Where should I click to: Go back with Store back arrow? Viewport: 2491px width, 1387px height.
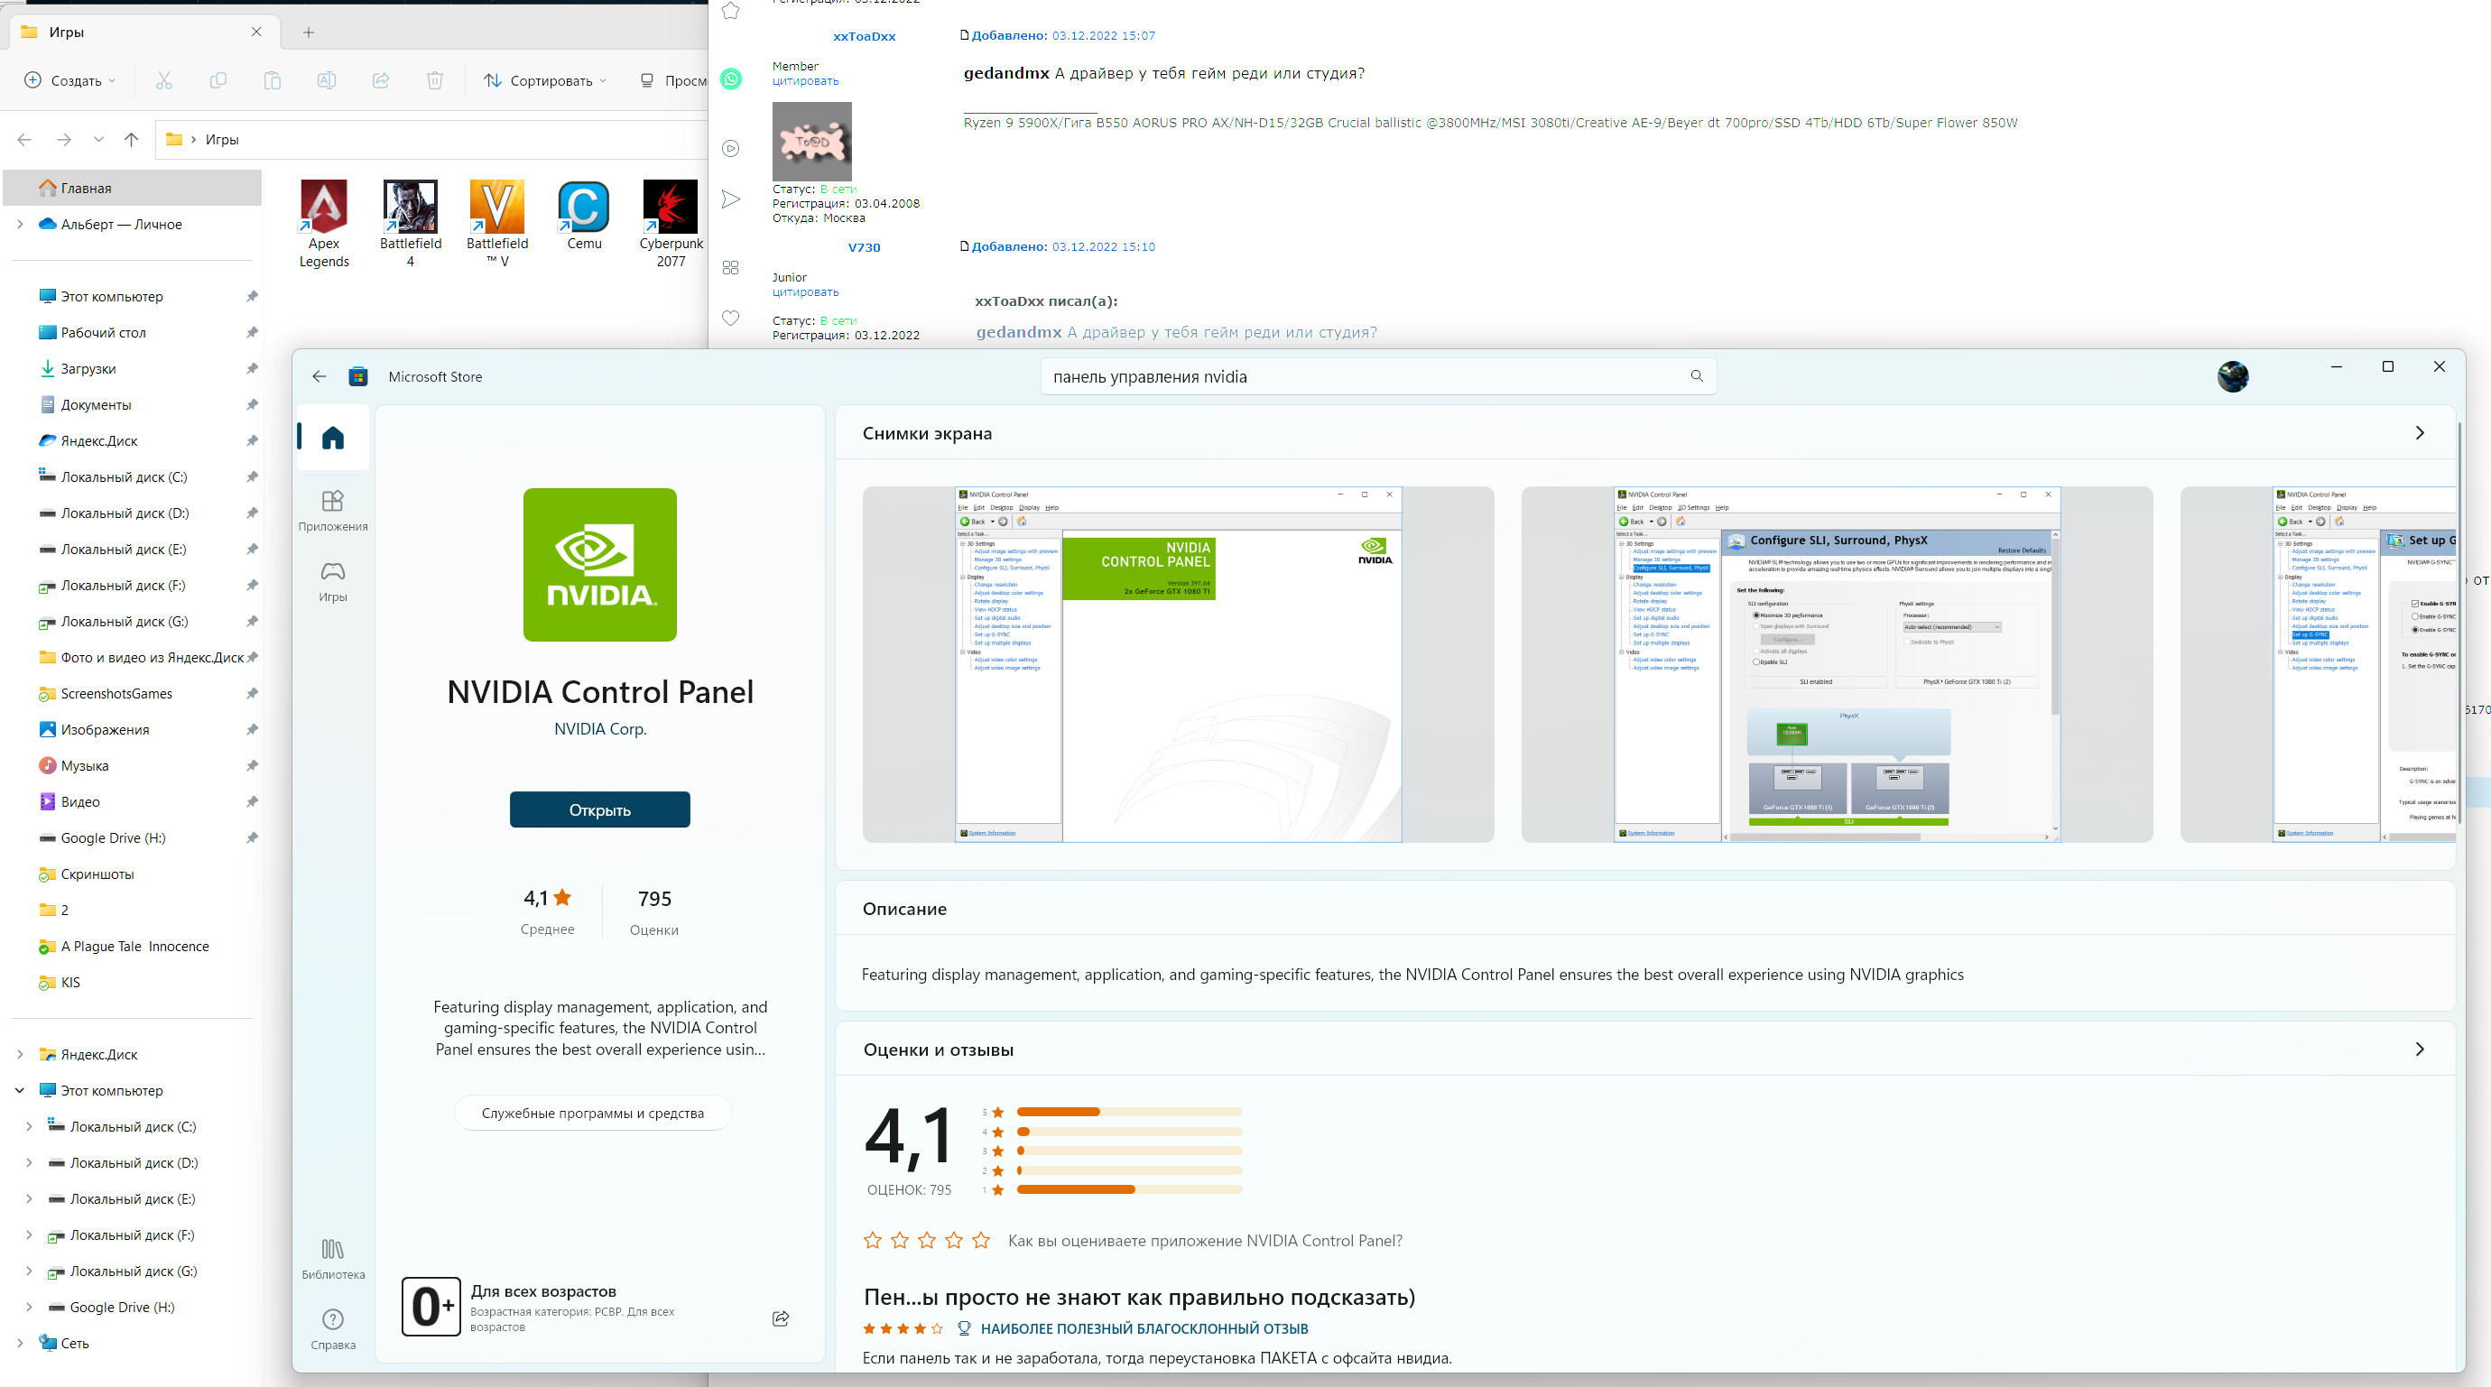319,376
